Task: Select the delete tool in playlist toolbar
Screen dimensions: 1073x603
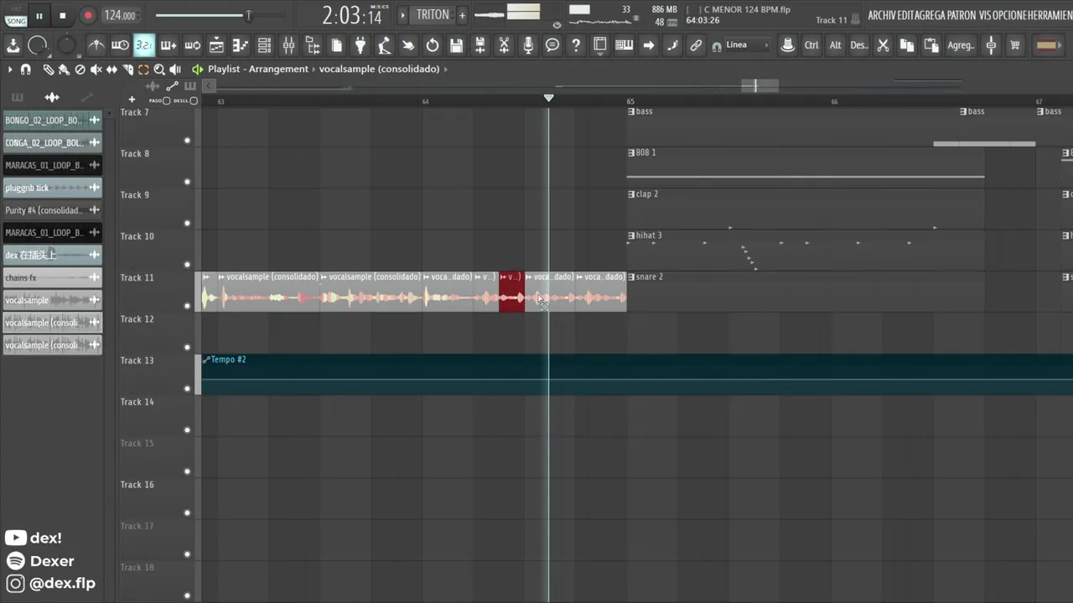Action: (80, 70)
